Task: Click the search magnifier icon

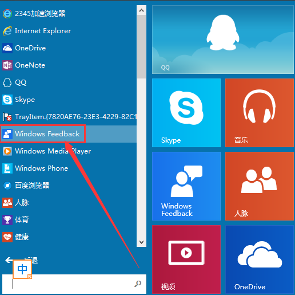Action: 138,284
